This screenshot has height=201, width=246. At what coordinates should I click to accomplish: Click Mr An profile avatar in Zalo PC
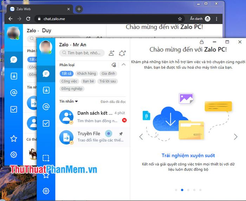click(46, 47)
